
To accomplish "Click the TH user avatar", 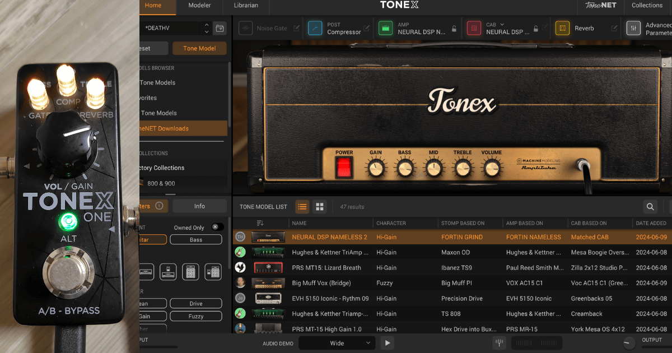I will click(x=240, y=237).
